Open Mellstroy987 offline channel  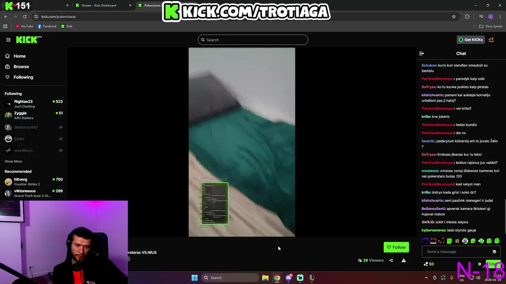(34, 127)
